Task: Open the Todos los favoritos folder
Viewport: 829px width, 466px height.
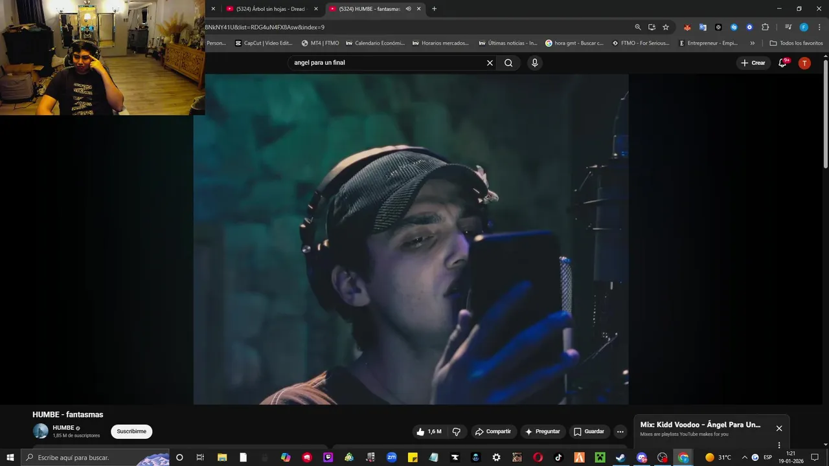Action: 796,43
